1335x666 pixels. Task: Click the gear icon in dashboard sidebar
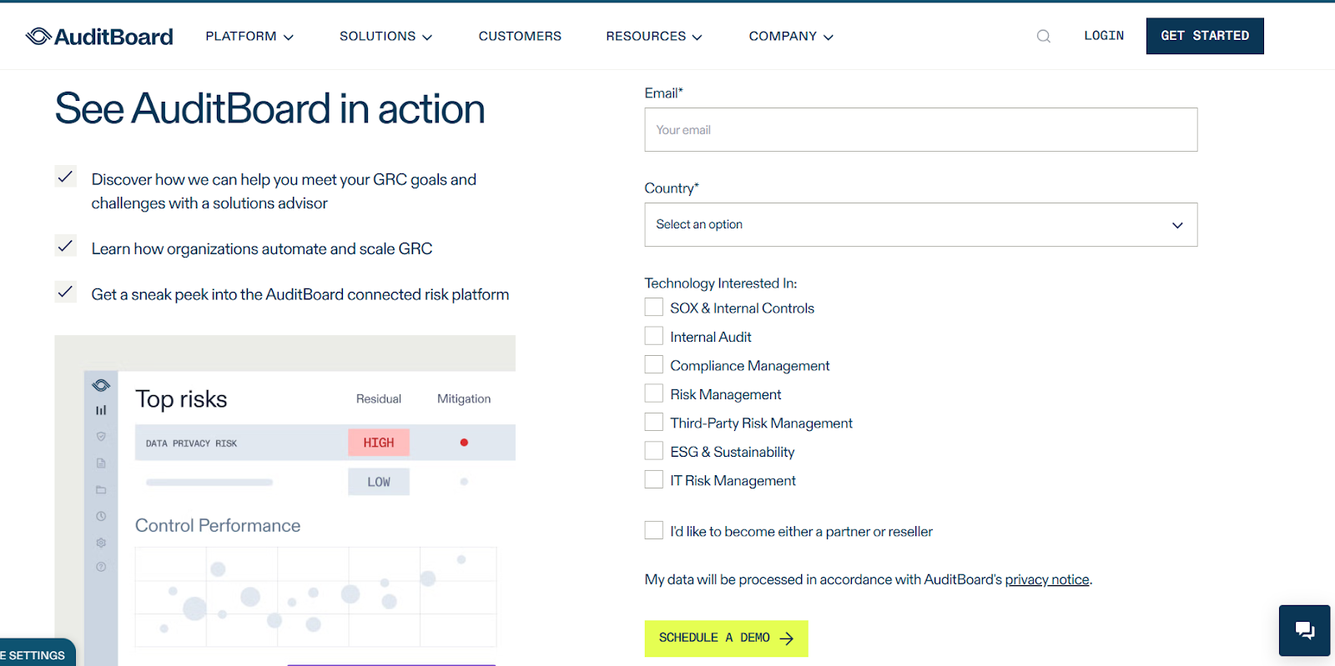(x=101, y=543)
